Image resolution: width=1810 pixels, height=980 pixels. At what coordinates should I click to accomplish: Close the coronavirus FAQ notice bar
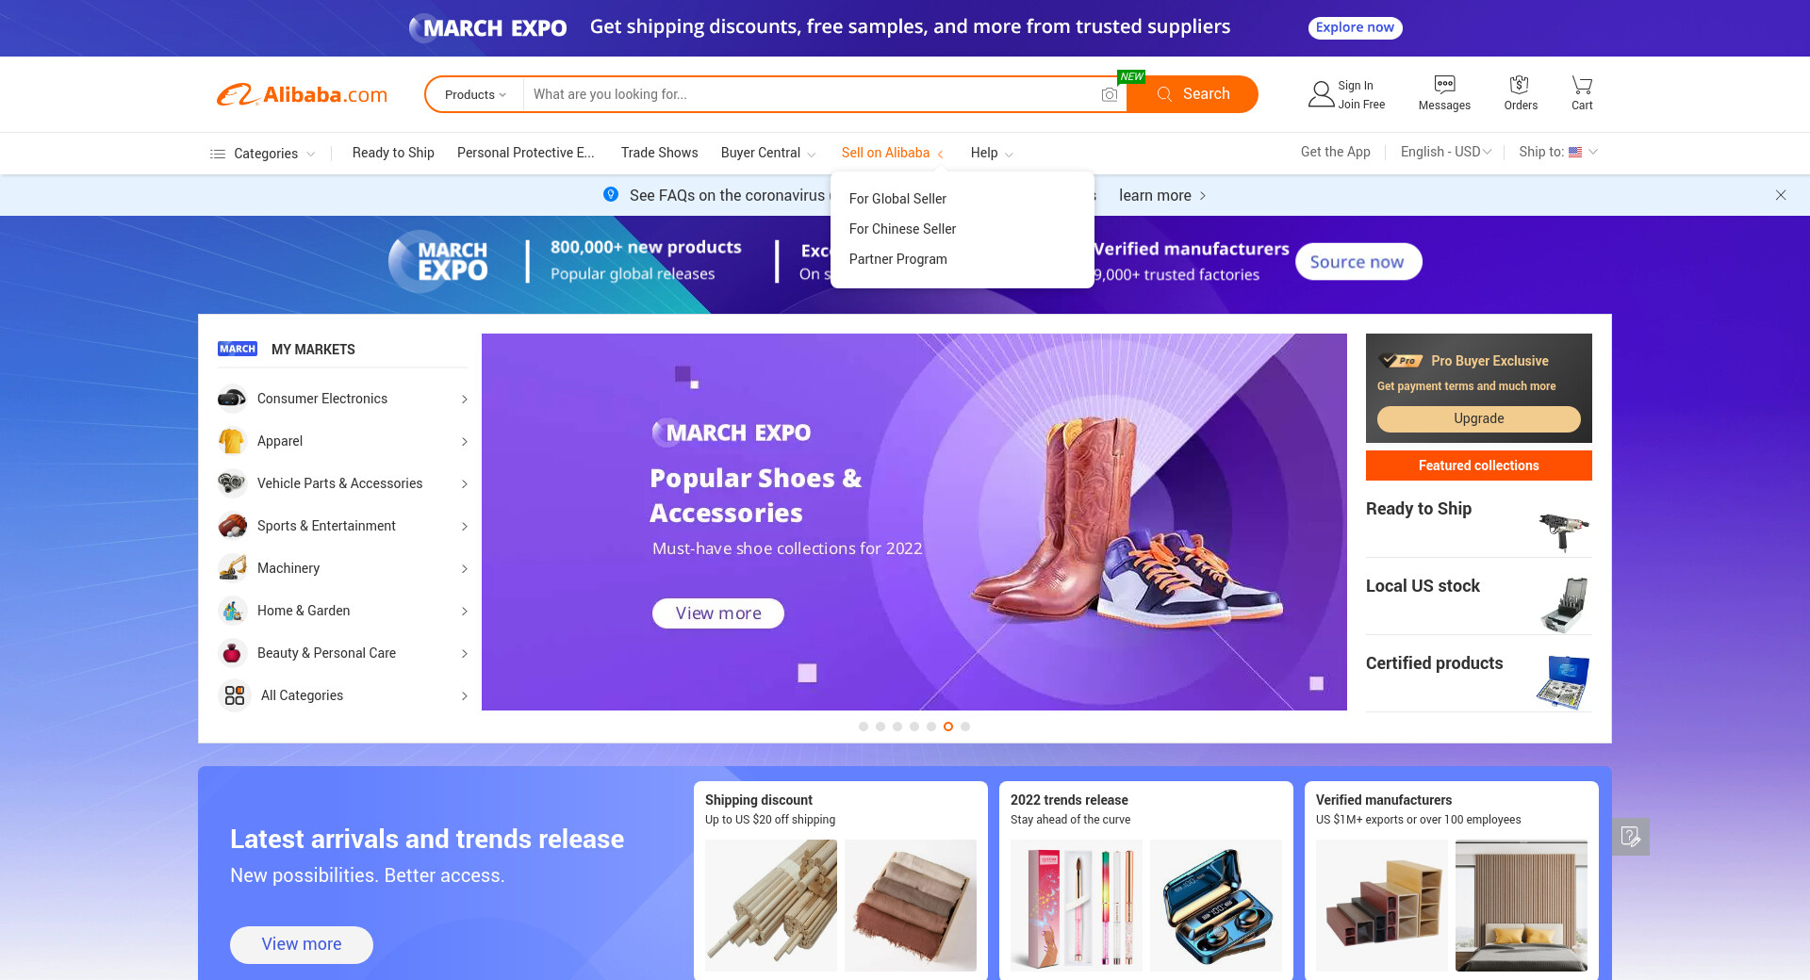1781,195
